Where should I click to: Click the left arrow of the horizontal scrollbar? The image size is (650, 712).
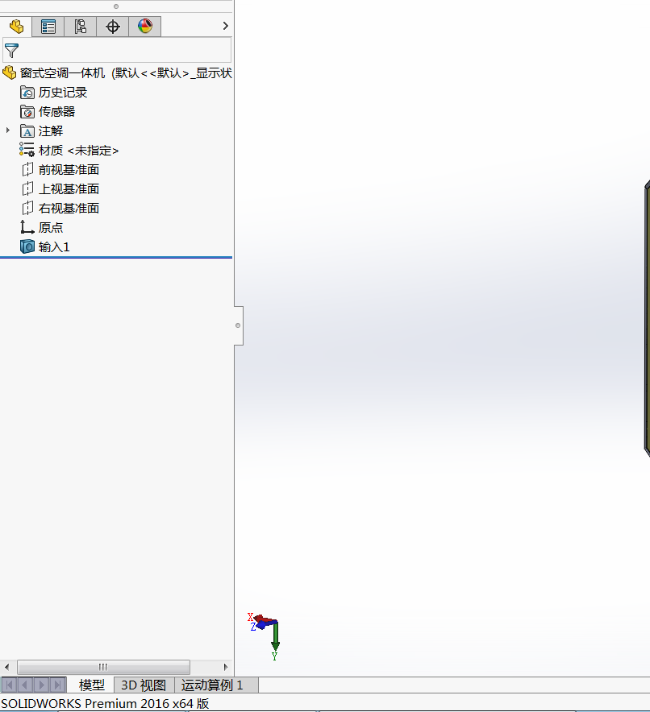click(x=6, y=667)
